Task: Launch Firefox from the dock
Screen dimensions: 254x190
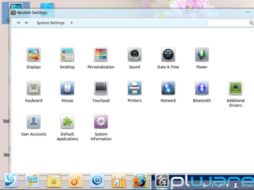Action: pyautogui.click(x=140, y=180)
